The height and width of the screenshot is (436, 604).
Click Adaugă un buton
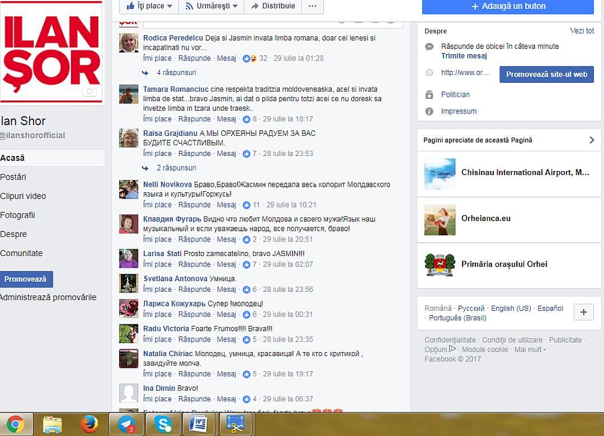point(508,6)
